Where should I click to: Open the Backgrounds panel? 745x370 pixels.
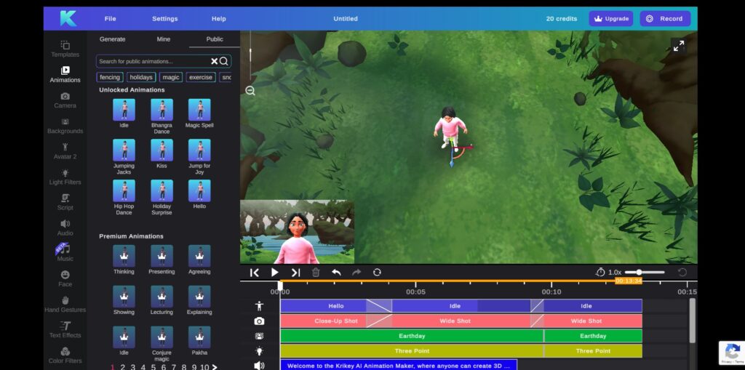65,126
